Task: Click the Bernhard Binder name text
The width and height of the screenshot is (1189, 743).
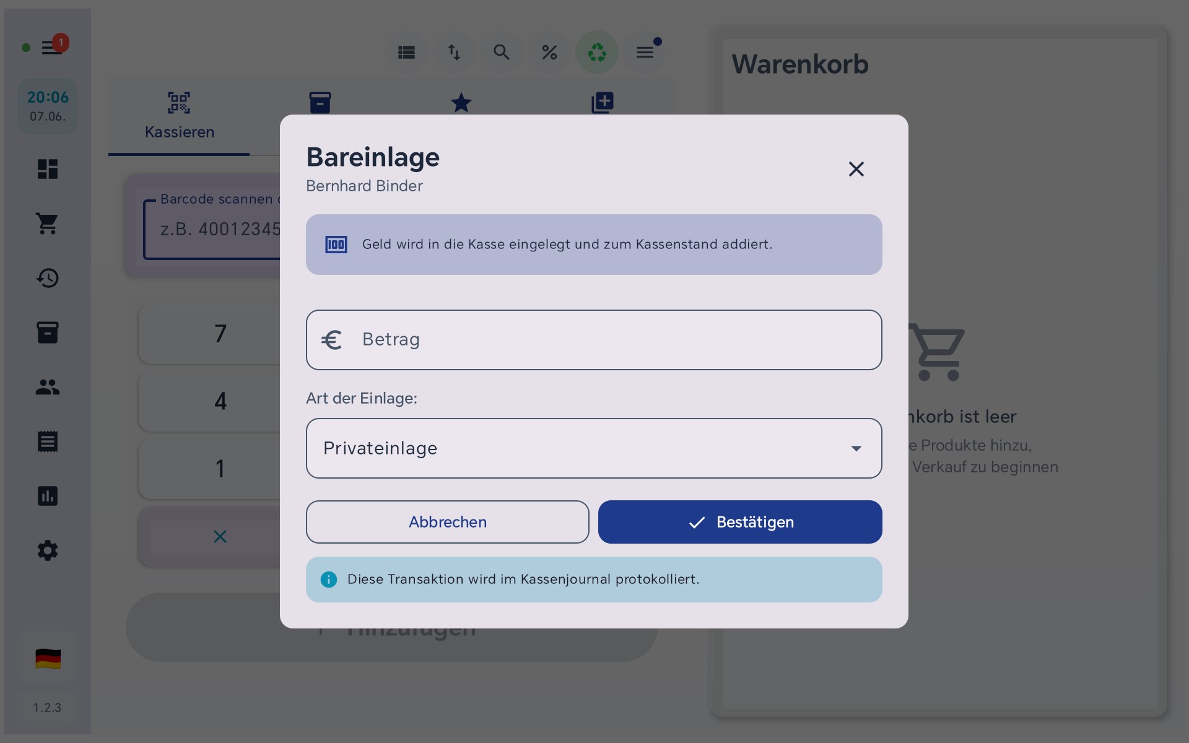Action: 364,186
